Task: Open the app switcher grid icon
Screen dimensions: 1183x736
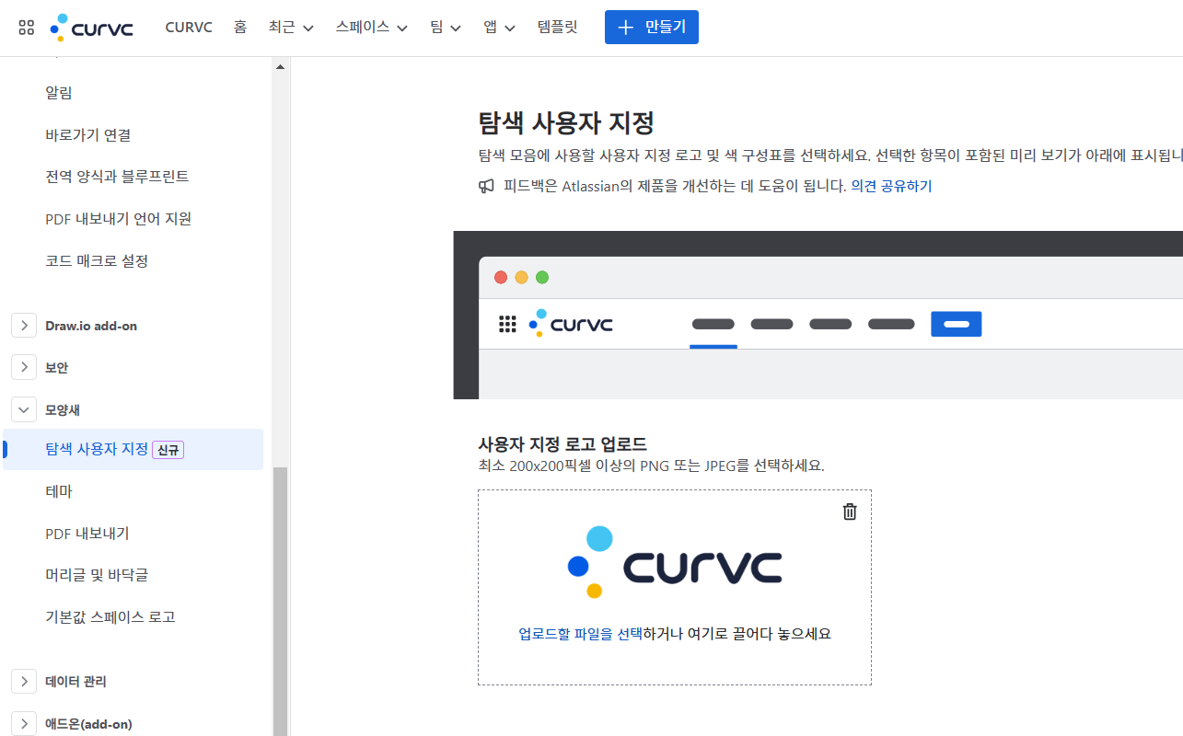Action: 27,28
